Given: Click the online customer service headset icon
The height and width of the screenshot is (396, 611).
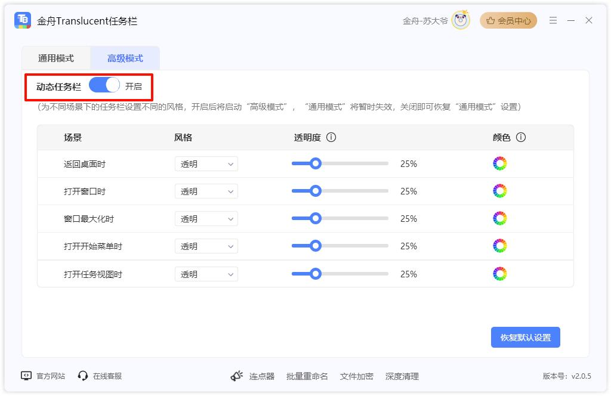Looking at the screenshot, I should coord(83,376).
